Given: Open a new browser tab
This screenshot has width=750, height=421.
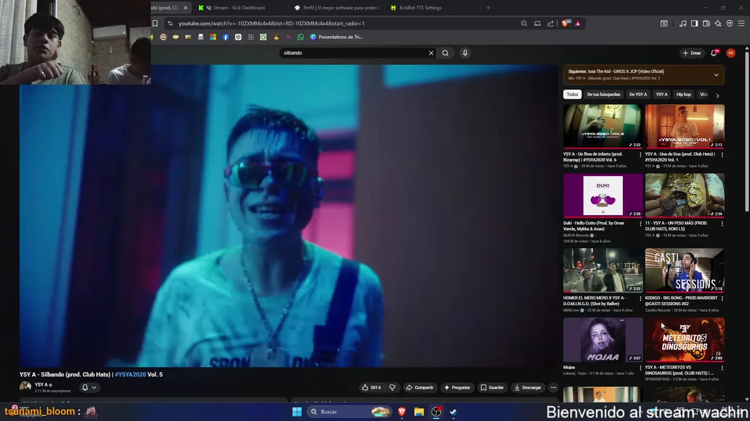Looking at the screenshot, I should point(488,8).
